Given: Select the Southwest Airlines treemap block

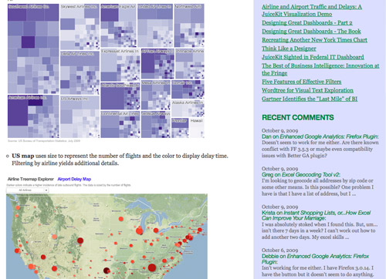Looking at the screenshot, I should click(x=33, y=49).
